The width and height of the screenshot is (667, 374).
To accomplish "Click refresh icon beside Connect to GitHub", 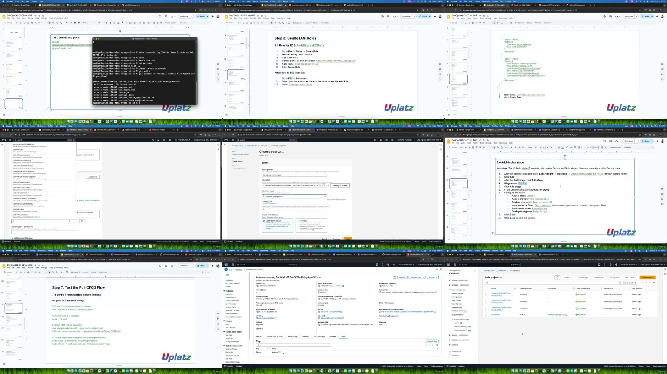I will click(x=323, y=185).
